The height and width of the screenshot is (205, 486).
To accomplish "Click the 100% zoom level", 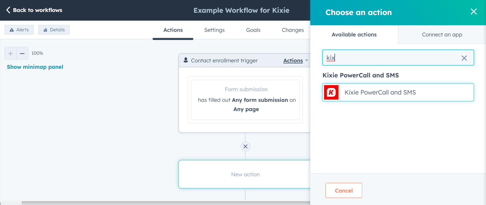I will 37,53.
